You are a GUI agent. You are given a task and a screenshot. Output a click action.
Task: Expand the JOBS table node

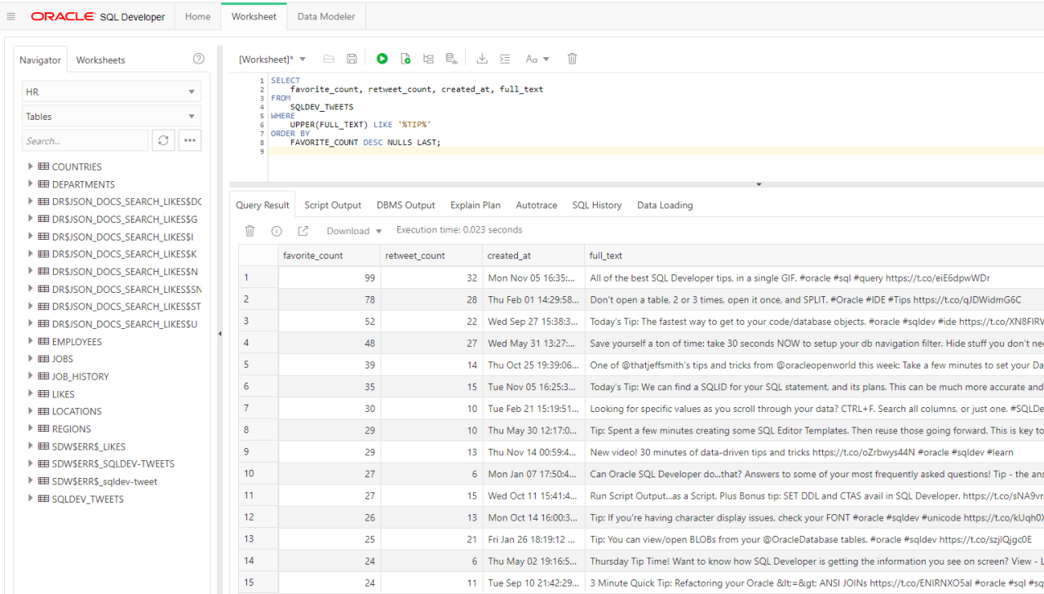click(31, 358)
